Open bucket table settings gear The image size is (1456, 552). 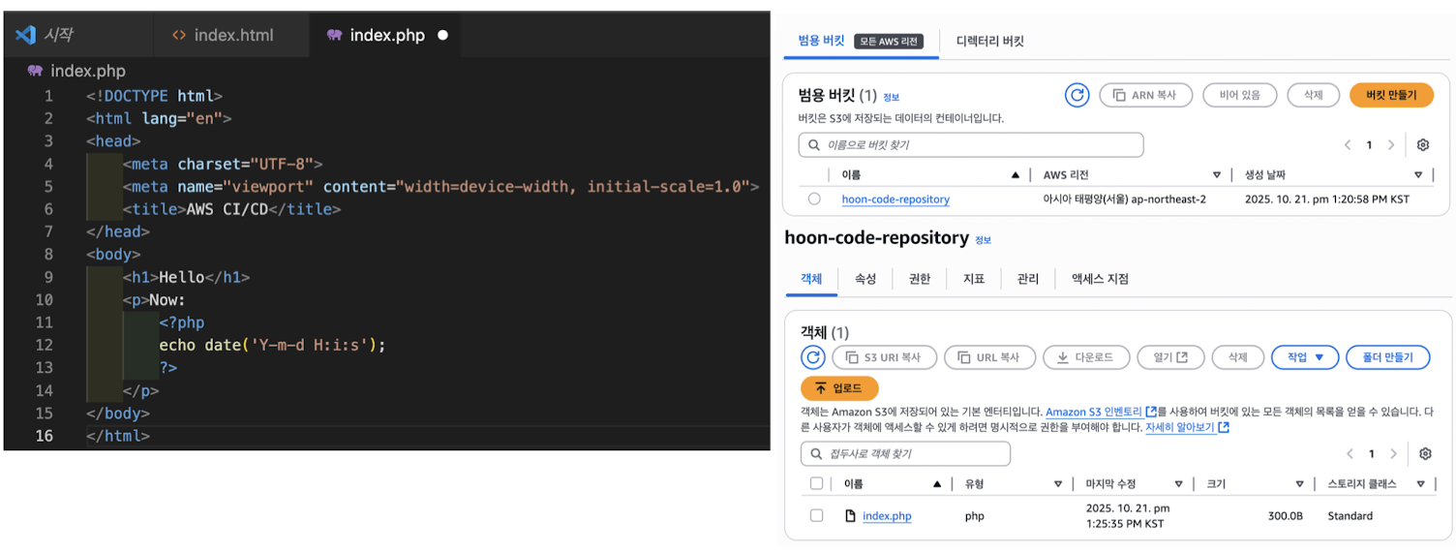1422,145
